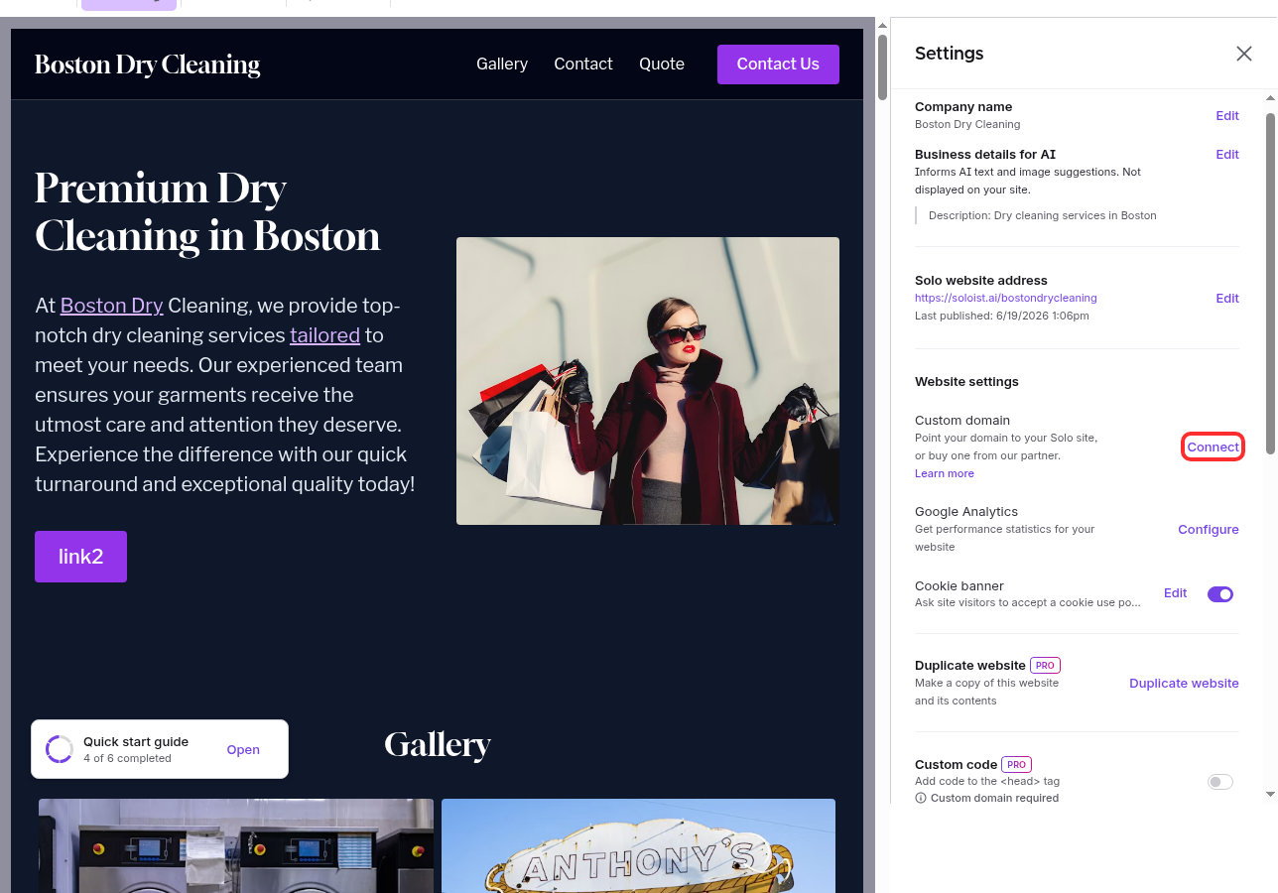Select the Contact navigation link
The width and height of the screenshot is (1278, 893).
583,64
